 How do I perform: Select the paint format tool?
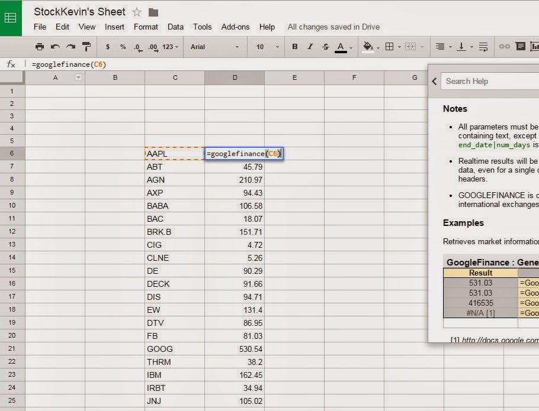coord(86,47)
